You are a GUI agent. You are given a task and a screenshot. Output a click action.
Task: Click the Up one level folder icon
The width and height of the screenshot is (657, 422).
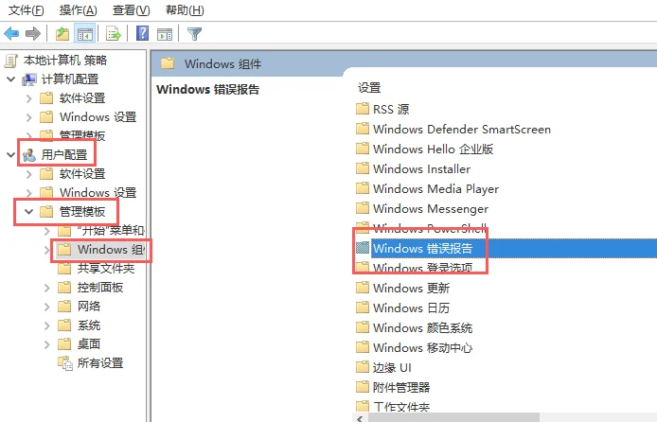click(x=62, y=33)
